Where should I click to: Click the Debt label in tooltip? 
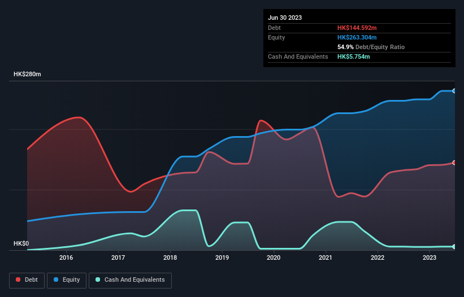point(274,28)
